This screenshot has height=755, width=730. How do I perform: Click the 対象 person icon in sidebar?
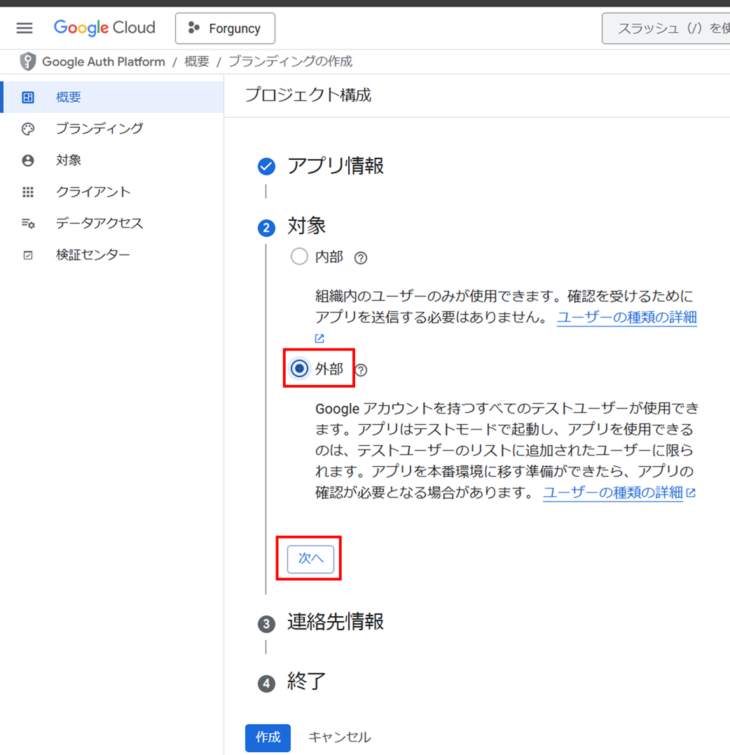click(28, 161)
